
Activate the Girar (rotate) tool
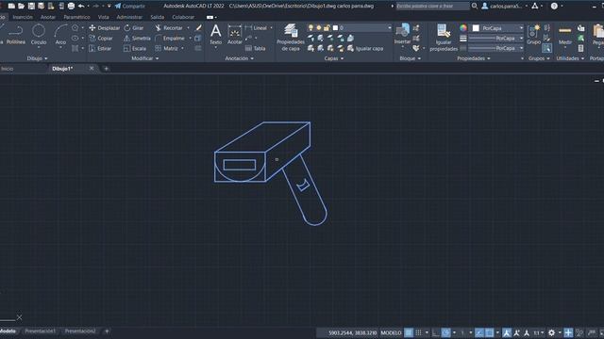[x=134, y=28]
